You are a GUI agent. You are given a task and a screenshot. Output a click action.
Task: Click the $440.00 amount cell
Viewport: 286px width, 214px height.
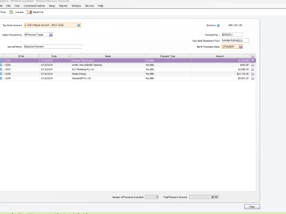[220, 65]
